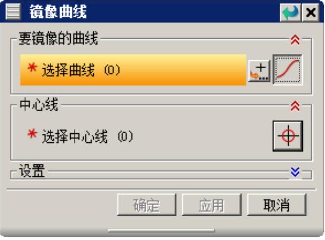Viewport: 325px width, 240px height.
Task: Activate the 选择曲线 (0) selection row
Action: coord(133,70)
